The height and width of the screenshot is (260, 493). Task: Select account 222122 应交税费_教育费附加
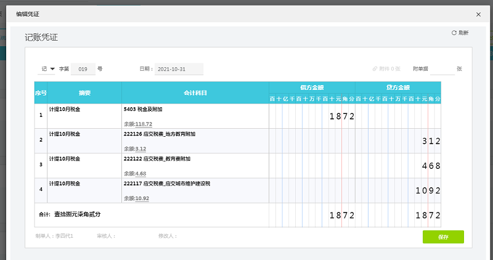point(157,159)
